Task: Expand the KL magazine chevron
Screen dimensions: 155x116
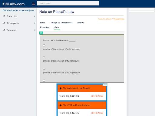Action: click(x=35, y=23)
